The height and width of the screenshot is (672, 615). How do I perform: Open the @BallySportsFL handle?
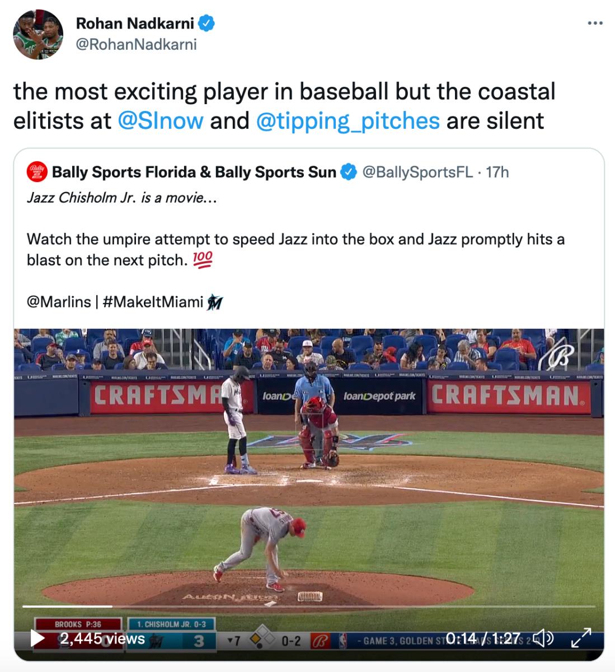click(418, 172)
